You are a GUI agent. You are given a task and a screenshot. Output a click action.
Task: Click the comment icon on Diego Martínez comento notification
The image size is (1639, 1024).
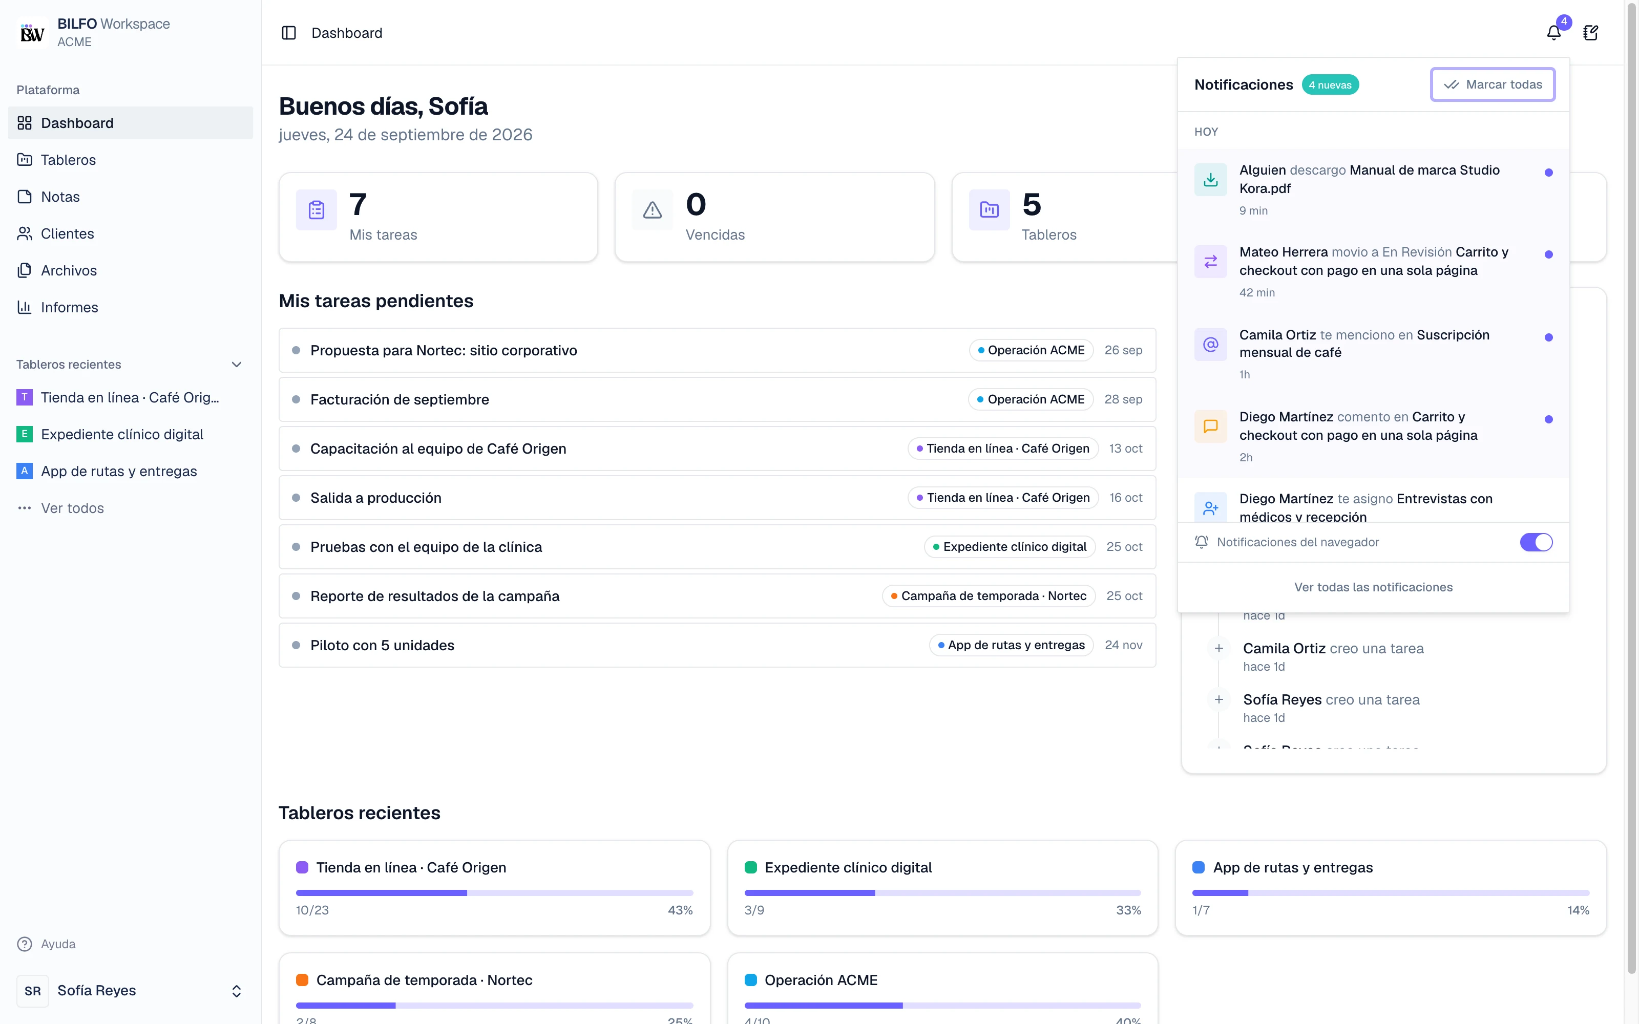click(x=1210, y=426)
